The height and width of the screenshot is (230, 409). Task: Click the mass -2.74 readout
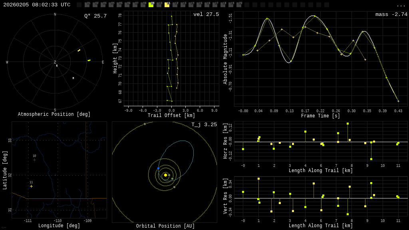[391, 14]
